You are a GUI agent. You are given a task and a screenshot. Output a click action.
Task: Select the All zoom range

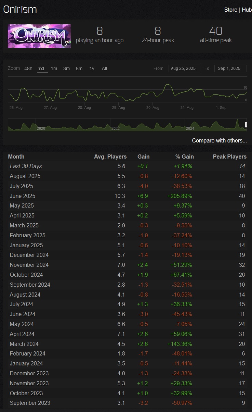point(104,68)
